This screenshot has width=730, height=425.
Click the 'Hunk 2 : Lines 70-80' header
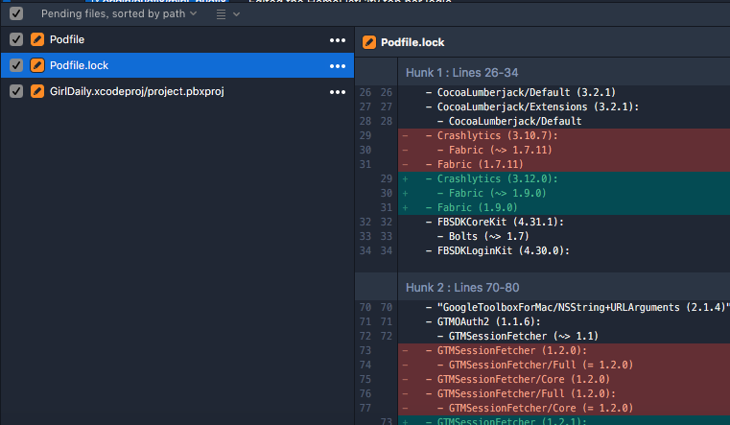(461, 287)
